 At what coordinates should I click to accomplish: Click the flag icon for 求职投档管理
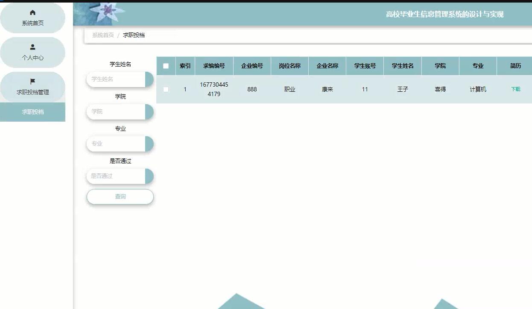click(33, 81)
